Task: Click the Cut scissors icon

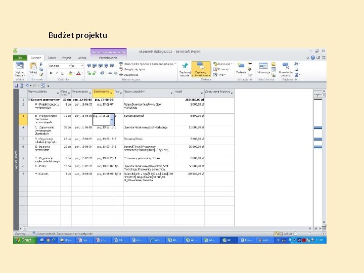Action: tap(41, 64)
